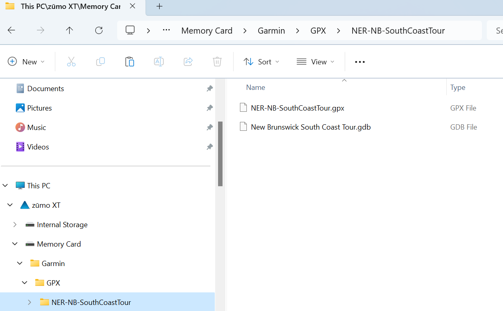Click the Delete trash icon
This screenshot has height=311, width=503.
(x=217, y=62)
